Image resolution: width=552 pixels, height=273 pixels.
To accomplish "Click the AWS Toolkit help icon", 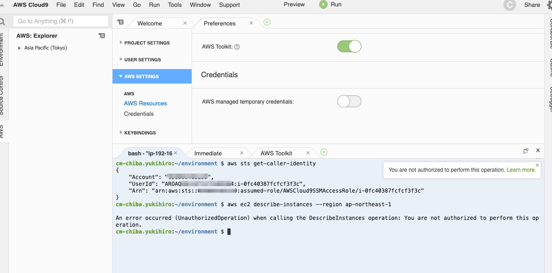I will point(237,46).
